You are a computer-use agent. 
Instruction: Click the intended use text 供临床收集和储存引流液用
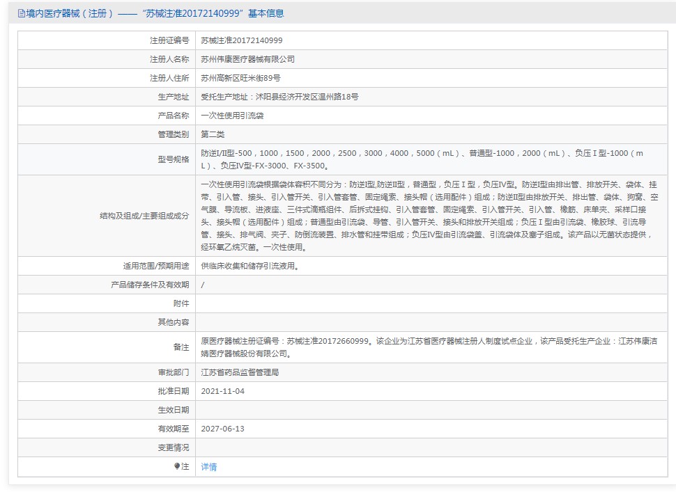[250, 266]
